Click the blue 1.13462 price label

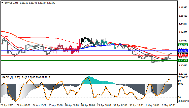(183, 51)
